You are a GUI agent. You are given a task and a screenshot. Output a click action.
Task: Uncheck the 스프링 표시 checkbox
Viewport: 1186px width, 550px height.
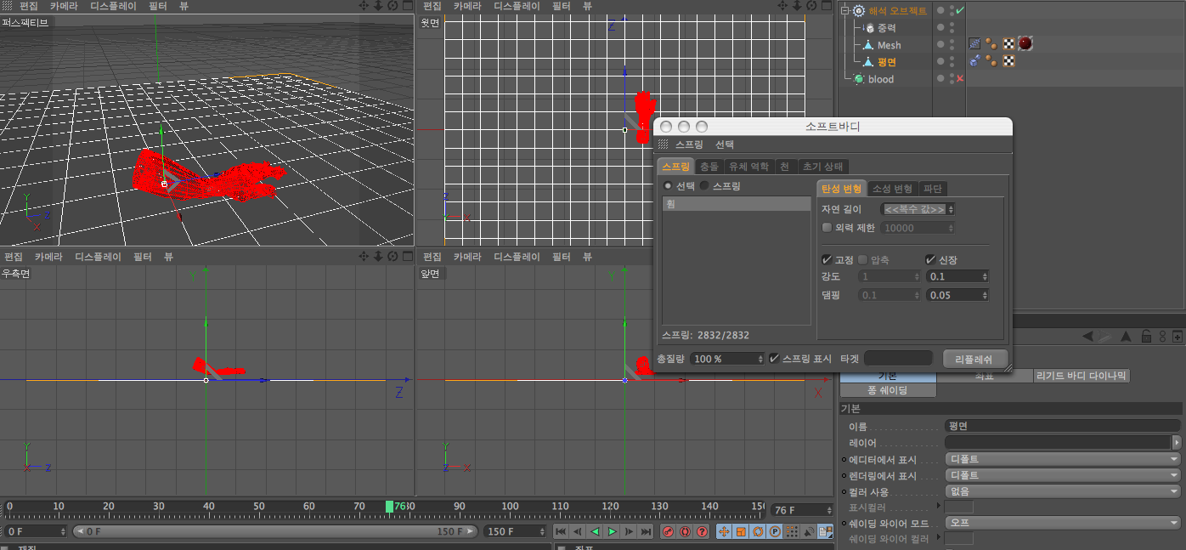774,359
